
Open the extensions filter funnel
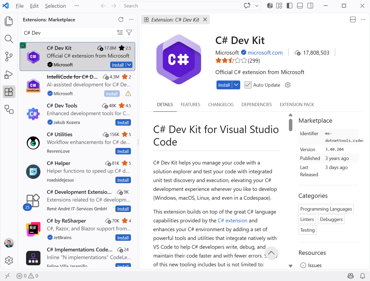(129, 33)
